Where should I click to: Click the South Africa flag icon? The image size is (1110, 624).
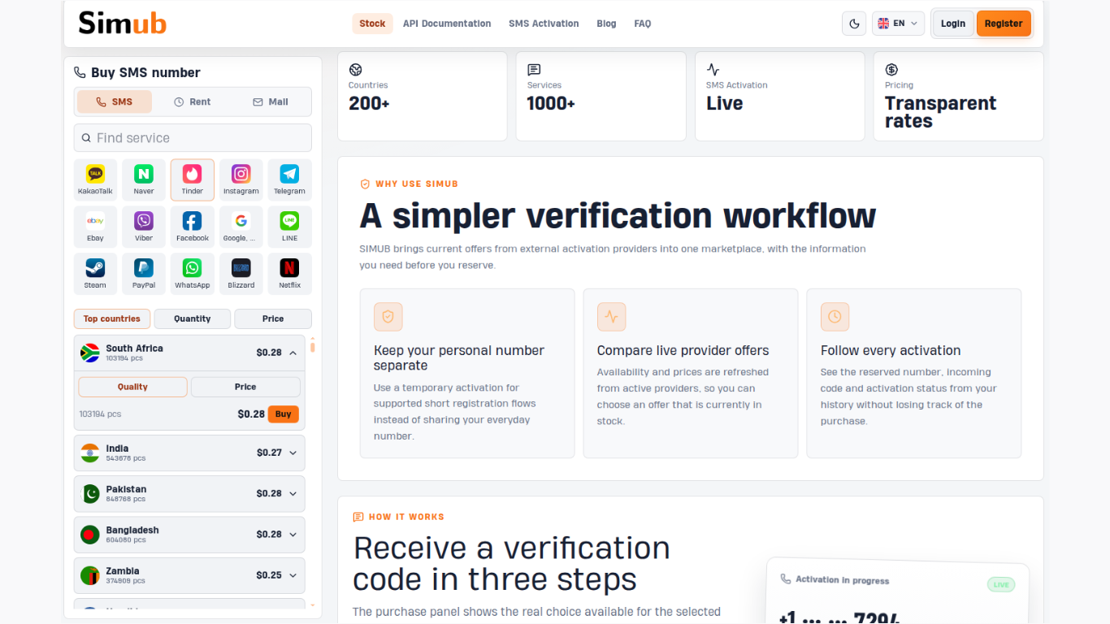point(89,353)
